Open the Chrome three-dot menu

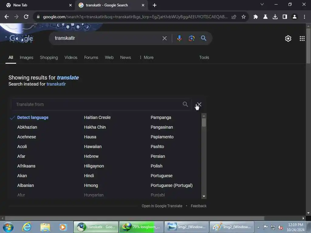click(304, 17)
